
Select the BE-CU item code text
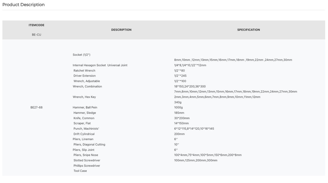pos(37,35)
